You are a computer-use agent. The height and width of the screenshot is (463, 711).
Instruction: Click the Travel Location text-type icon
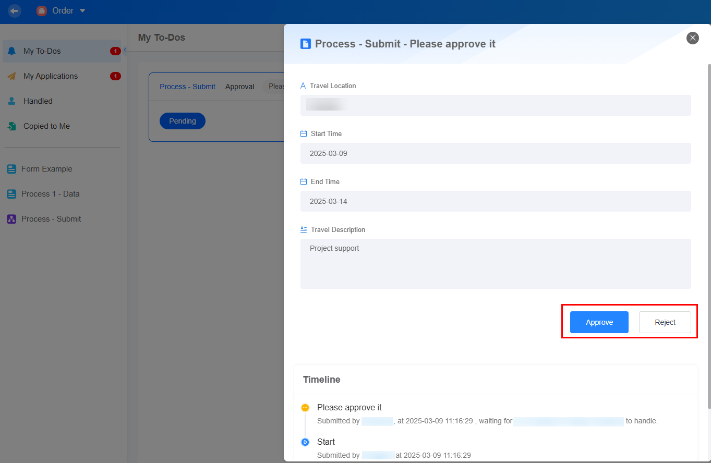click(x=303, y=86)
